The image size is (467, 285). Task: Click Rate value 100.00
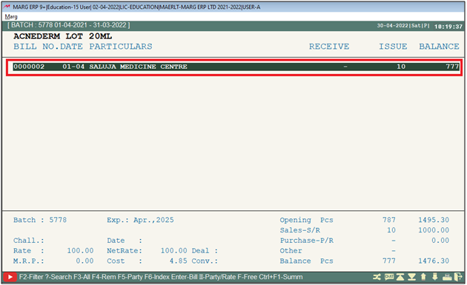(80, 251)
